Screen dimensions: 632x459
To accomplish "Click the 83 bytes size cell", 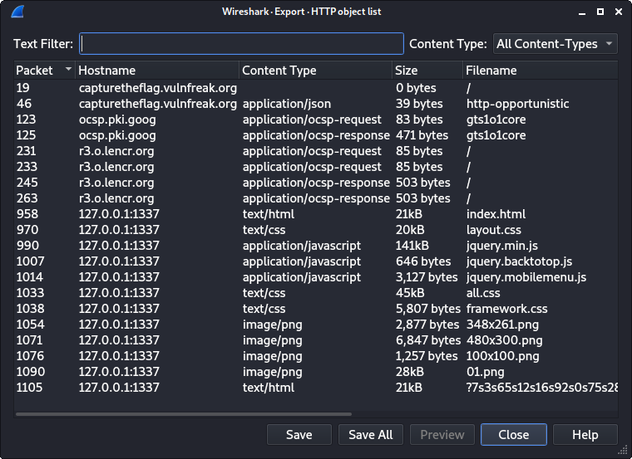I will pos(419,120).
